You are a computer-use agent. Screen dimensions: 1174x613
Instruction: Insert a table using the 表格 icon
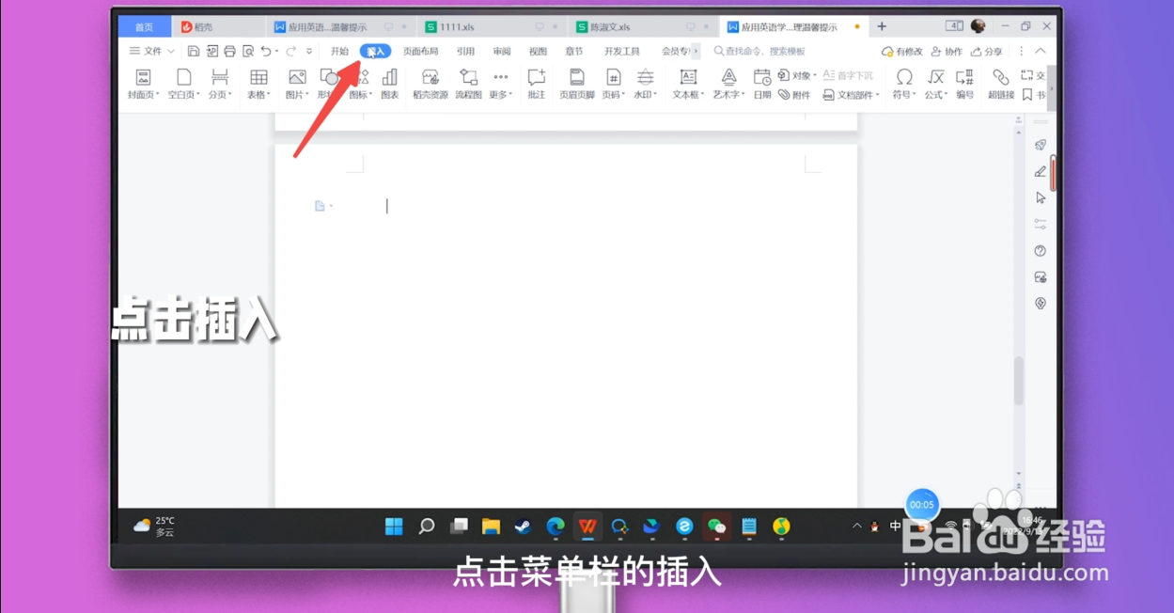pos(258,83)
